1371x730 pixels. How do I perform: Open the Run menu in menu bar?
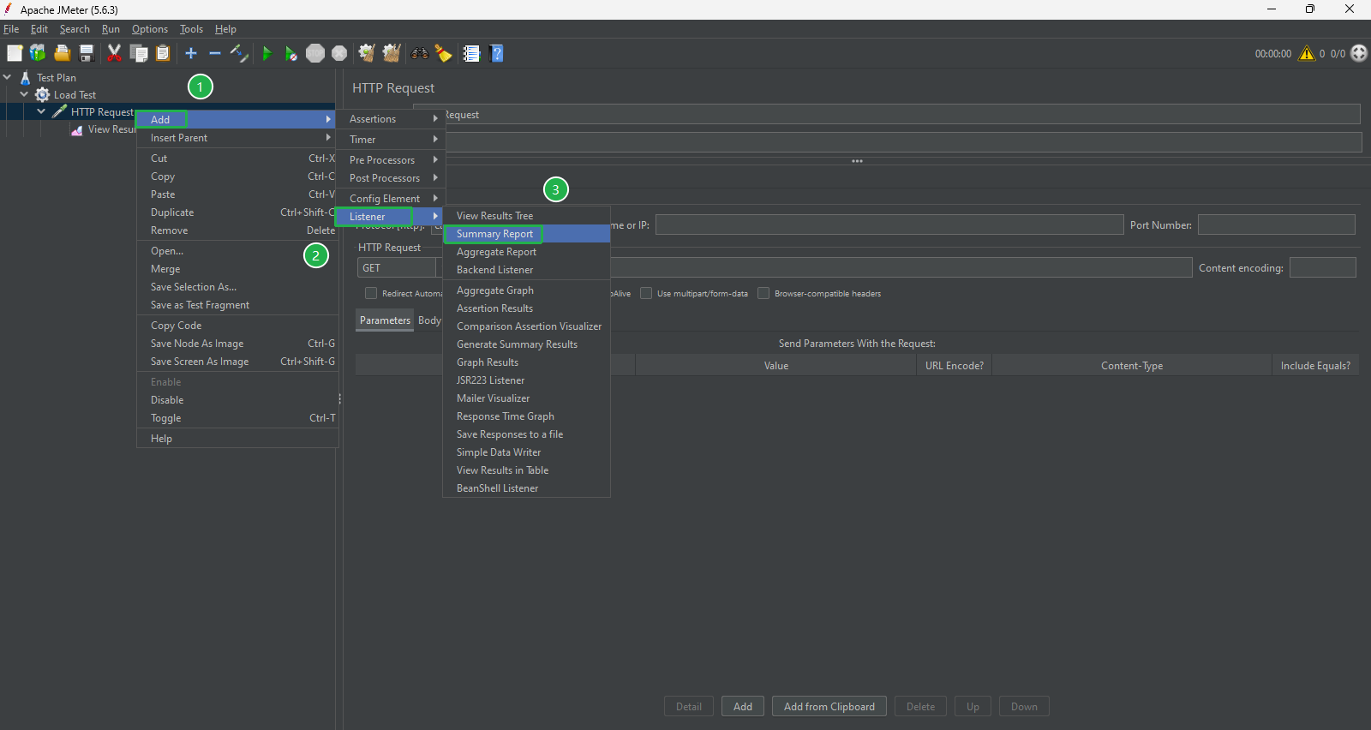click(x=111, y=29)
